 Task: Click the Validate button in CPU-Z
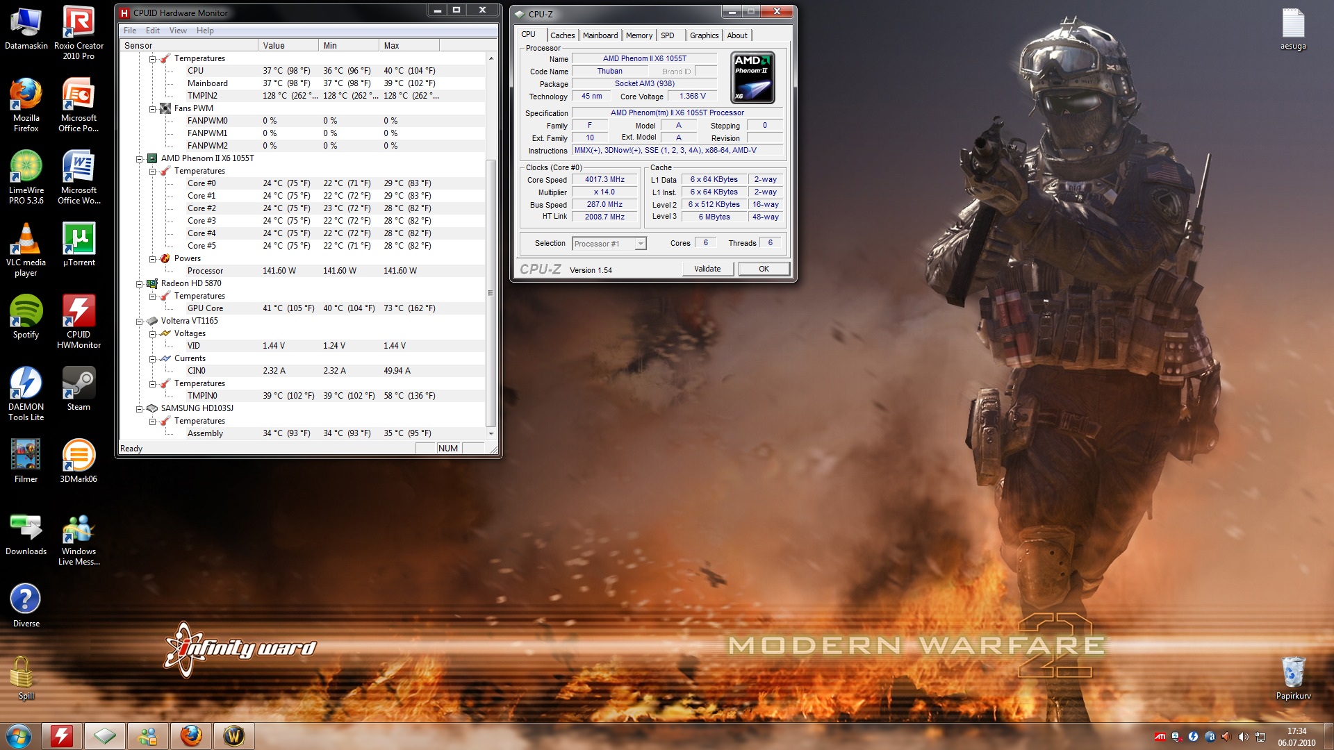pos(707,269)
